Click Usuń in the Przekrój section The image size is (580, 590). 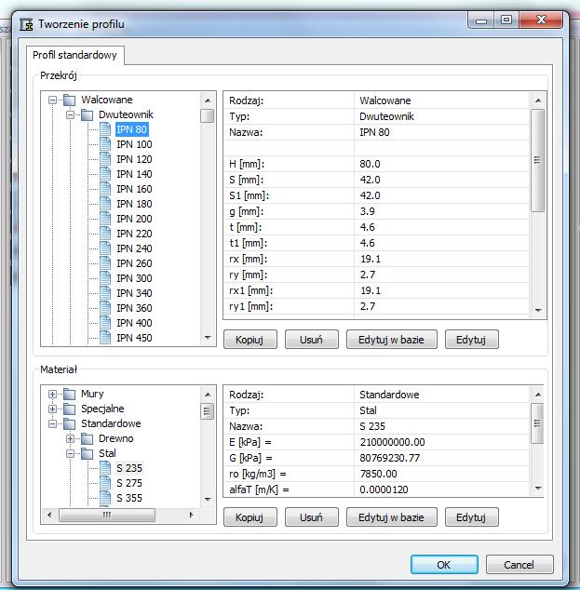(x=311, y=340)
